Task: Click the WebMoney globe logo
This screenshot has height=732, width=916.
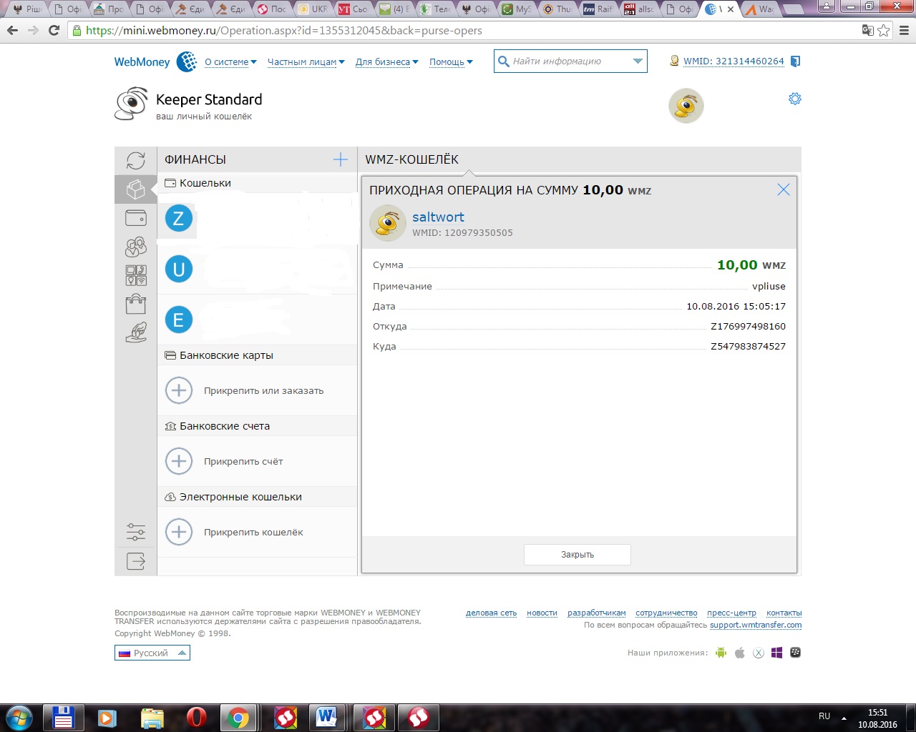Action: 187,61
